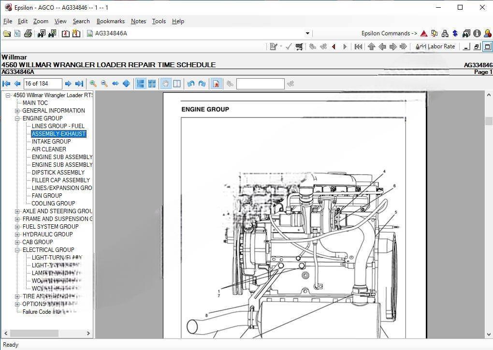Viewport: 493px width, 350px height.
Task: Open the AG334846A document dropdown
Action: coord(306,33)
